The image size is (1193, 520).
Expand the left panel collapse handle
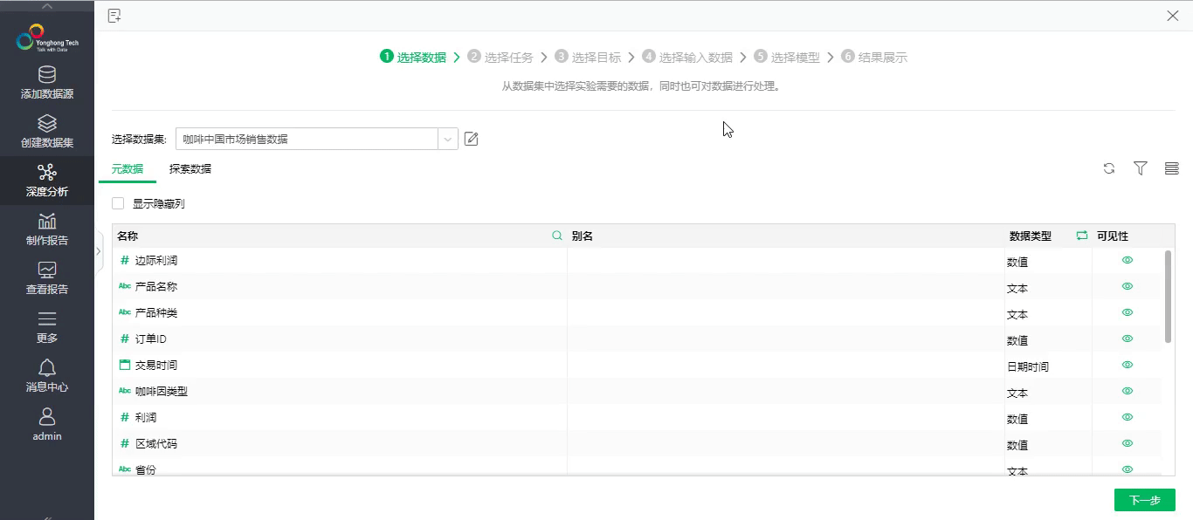point(99,250)
